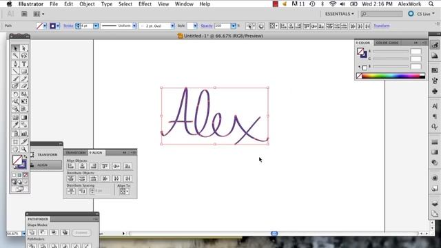
Task: Select the Eraser tool
Action: pos(24,86)
